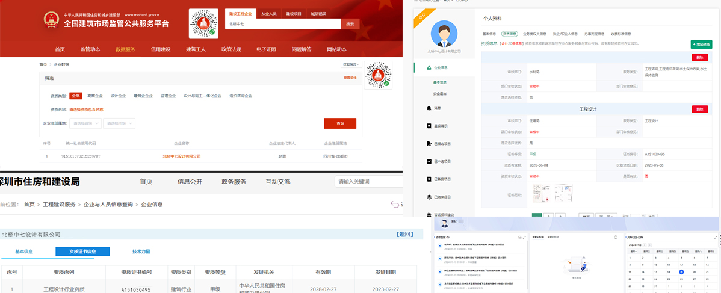
Task: Click the QR code beside the search box
Action: (203, 23)
